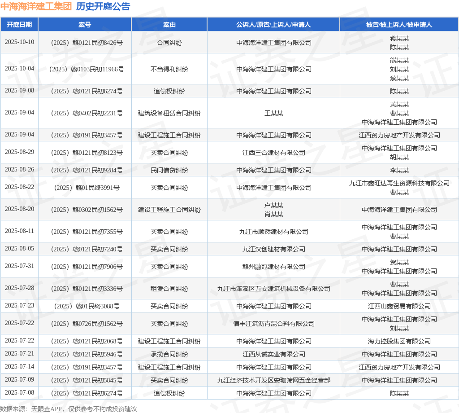Select the date 2025-10-04
This screenshot has height=413, width=459.
(19, 68)
